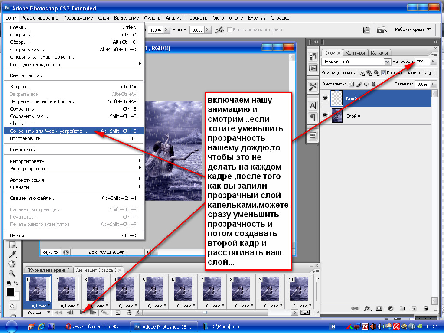Toggle Quick Mask mode button

tap(12, 306)
